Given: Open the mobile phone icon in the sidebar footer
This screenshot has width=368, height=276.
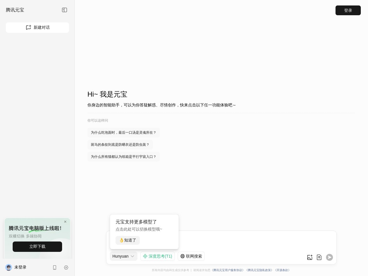Looking at the screenshot, I should coord(55,267).
